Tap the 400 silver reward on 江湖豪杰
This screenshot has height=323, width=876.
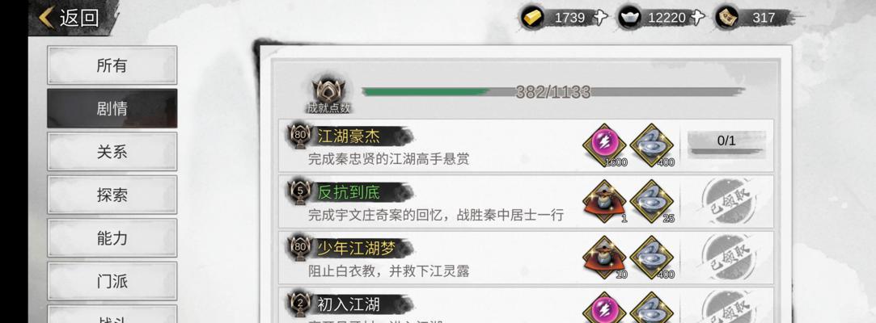click(x=651, y=145)
